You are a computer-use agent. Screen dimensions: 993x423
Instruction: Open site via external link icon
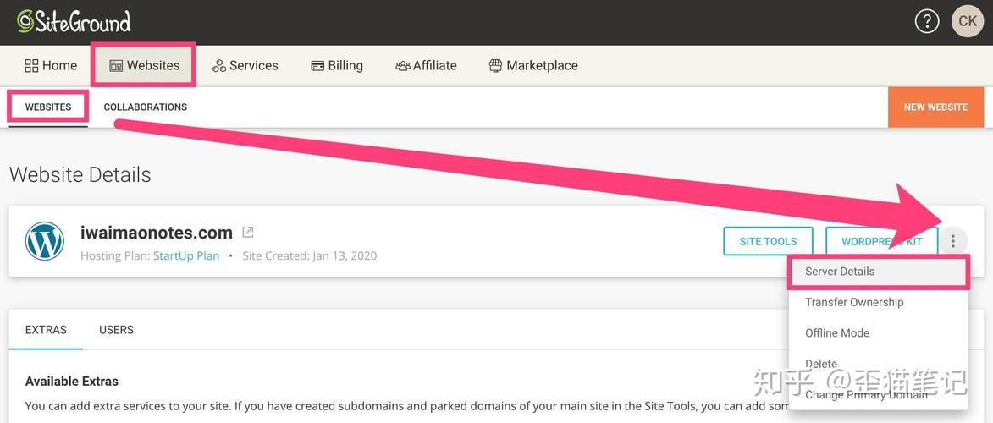click(x=248, y=232)
